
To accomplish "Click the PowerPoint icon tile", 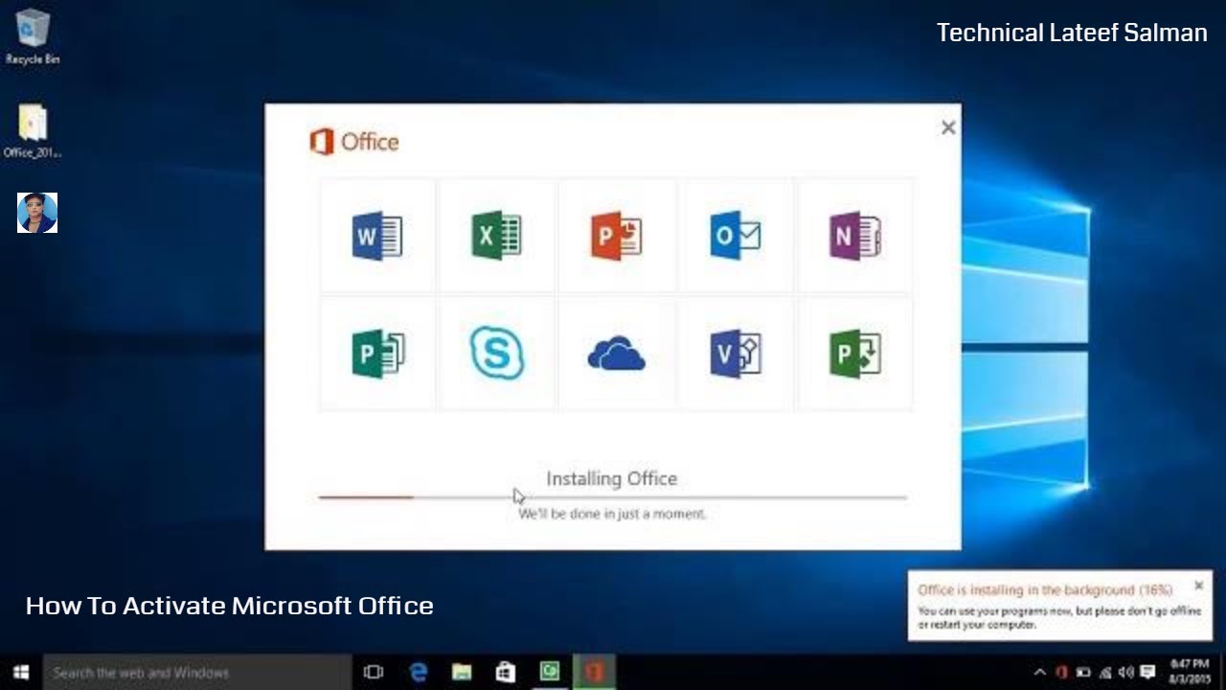I will tap(616, 236).
